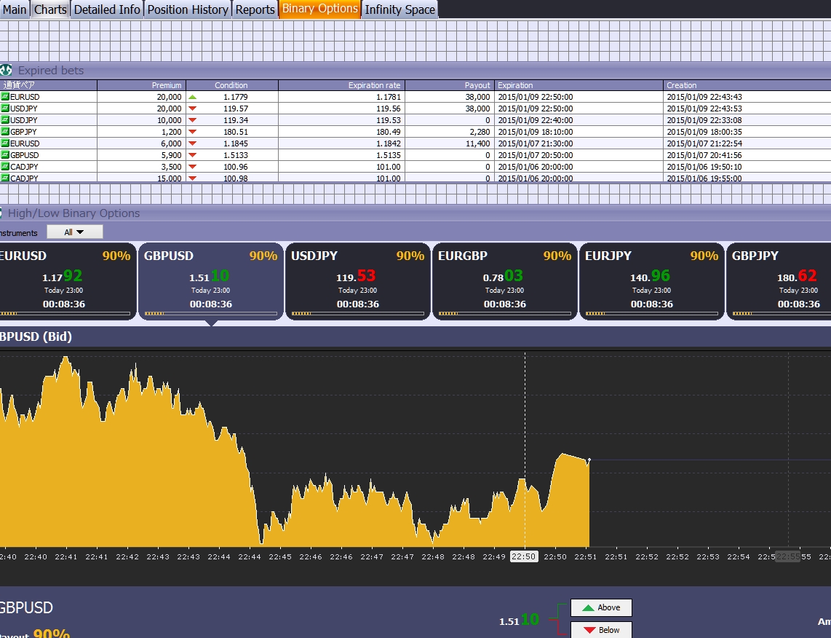The width and height of the screenshot is (831, 638).
Task: Open the Charts tab
Action: [50, 9]
